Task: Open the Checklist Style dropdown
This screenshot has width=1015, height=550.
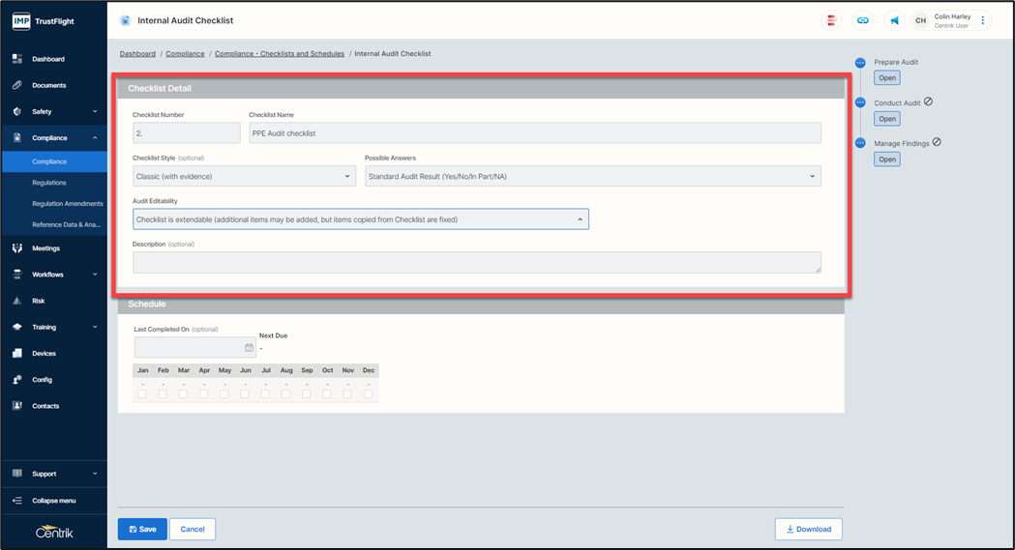Action: 244,176
